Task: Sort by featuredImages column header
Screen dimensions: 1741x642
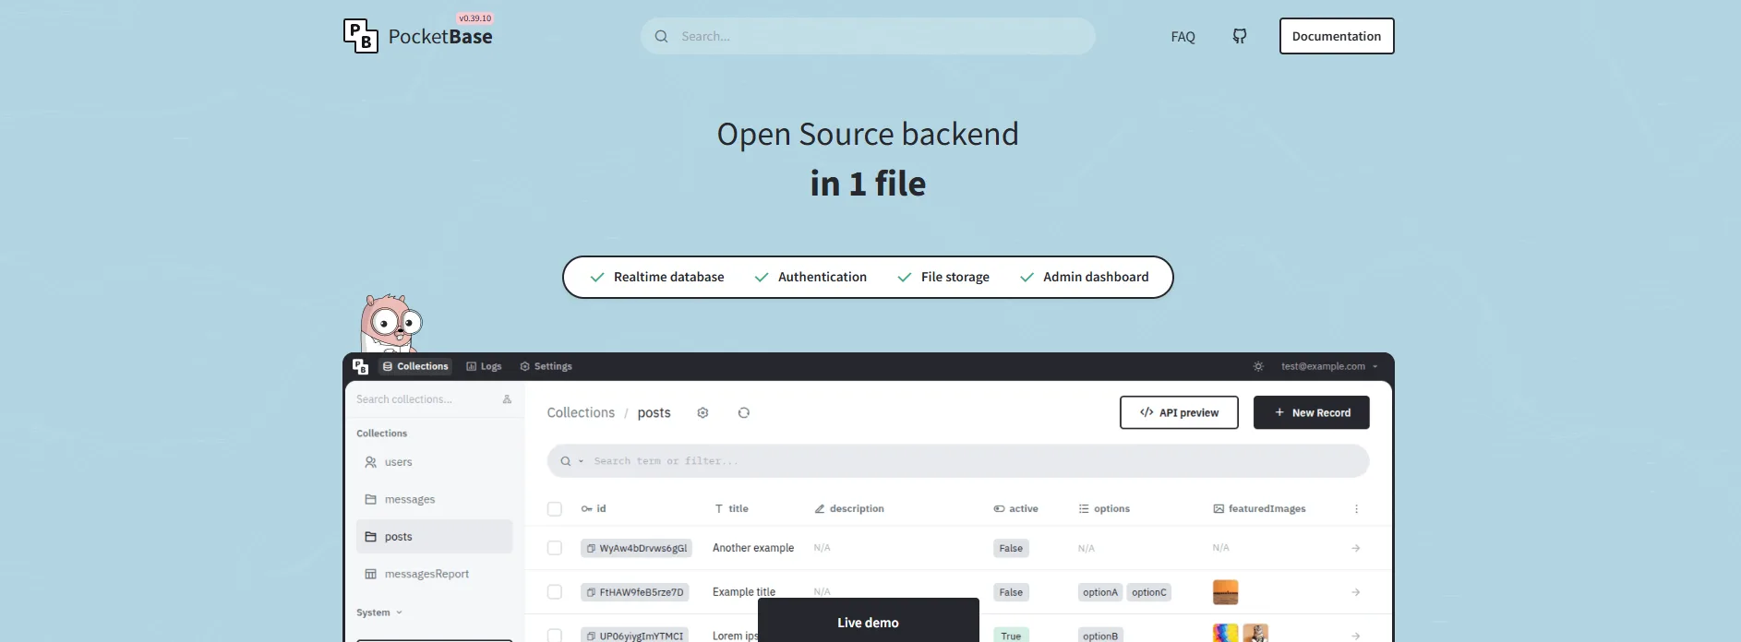Action: click(x=1259, y=508)
